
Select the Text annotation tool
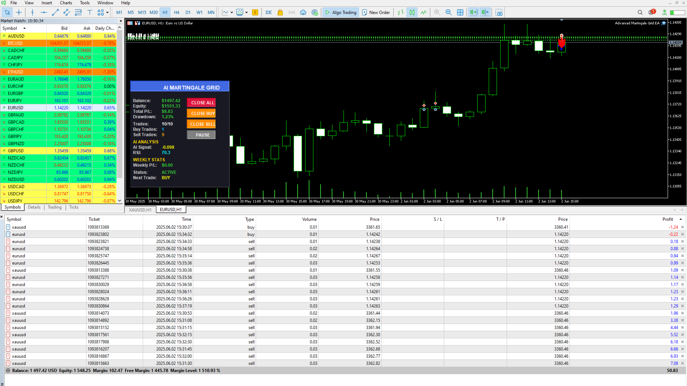point(90,12)
